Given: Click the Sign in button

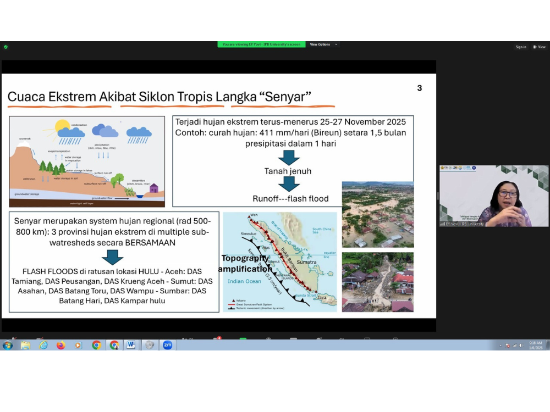Looking at the screenshot, I should (521, 47).
